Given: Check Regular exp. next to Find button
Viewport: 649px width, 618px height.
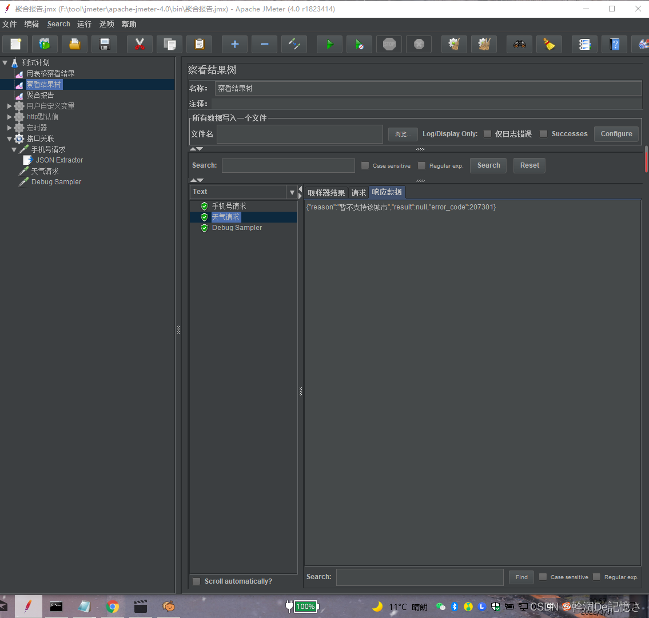Looking at the screenshot, I should pos(596,577).
